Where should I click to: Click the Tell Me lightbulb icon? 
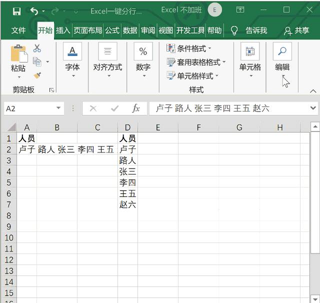233,30
